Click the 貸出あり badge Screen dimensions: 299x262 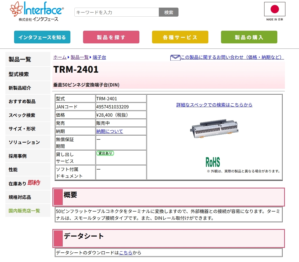(105, 153)
